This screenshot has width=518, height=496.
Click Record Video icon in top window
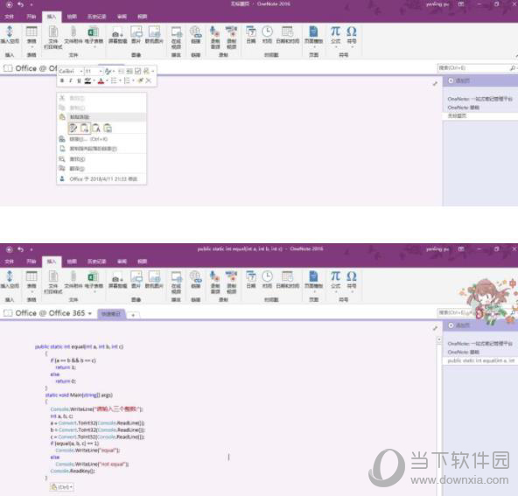(x=231, y=31)
